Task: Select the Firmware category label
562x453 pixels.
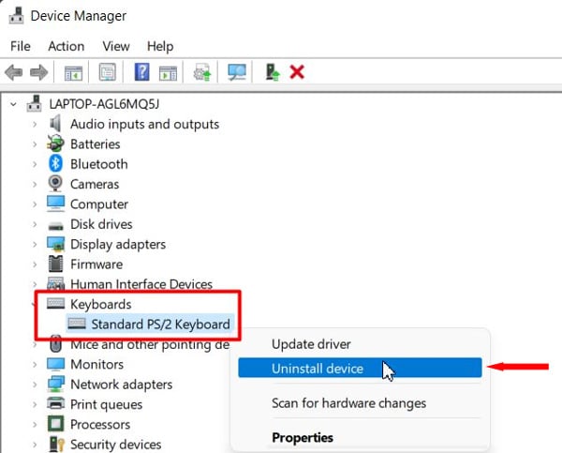Action: click(96, 264)
